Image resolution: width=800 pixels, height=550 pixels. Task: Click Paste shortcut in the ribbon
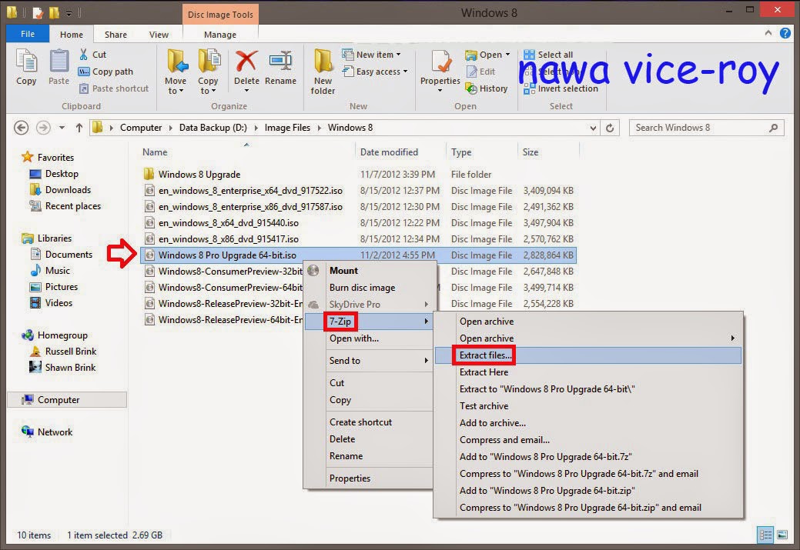point(114,88)
